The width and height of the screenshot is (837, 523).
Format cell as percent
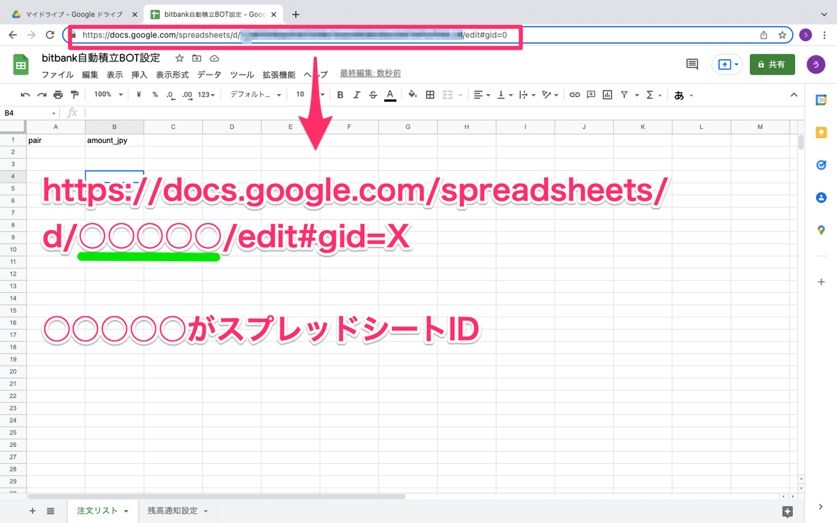(x=155, y=95)
